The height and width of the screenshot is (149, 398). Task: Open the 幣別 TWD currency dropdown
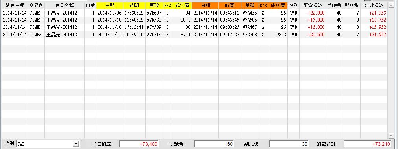(x=76, y=144)
